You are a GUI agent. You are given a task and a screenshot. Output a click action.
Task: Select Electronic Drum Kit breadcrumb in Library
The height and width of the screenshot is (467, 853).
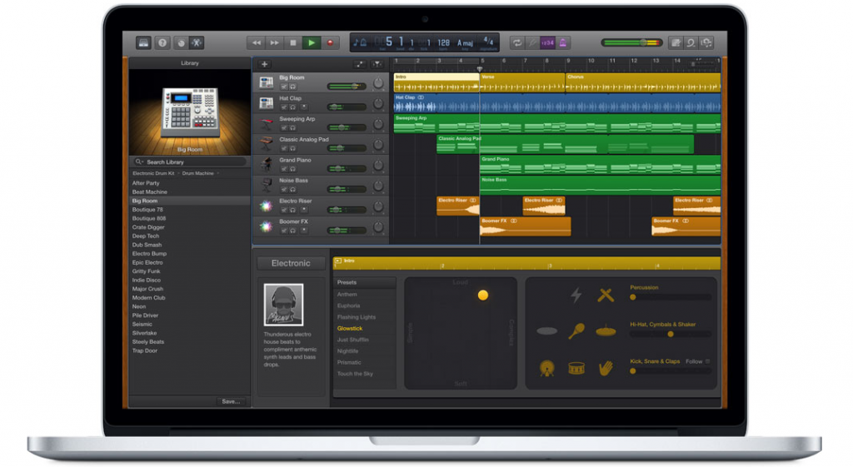153,173
